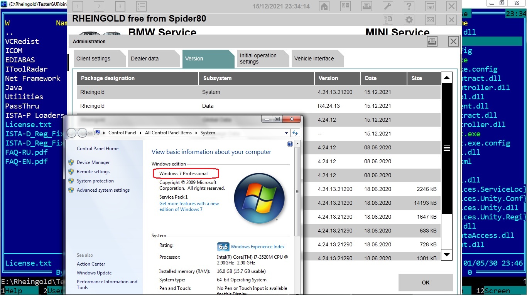
Task: Click the shield icon beside Device Manager
Action: point(71,162)
